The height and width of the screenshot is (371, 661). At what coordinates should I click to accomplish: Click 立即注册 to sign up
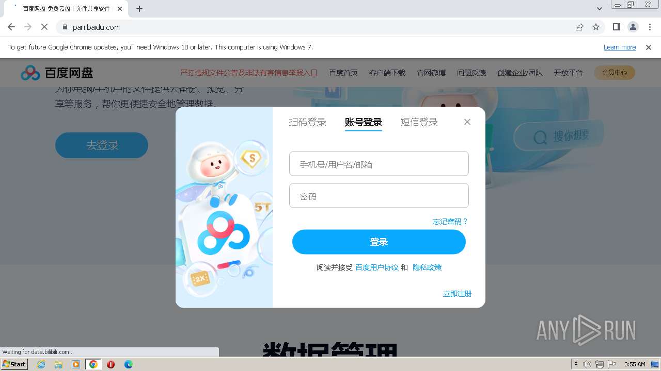(457, 294)
